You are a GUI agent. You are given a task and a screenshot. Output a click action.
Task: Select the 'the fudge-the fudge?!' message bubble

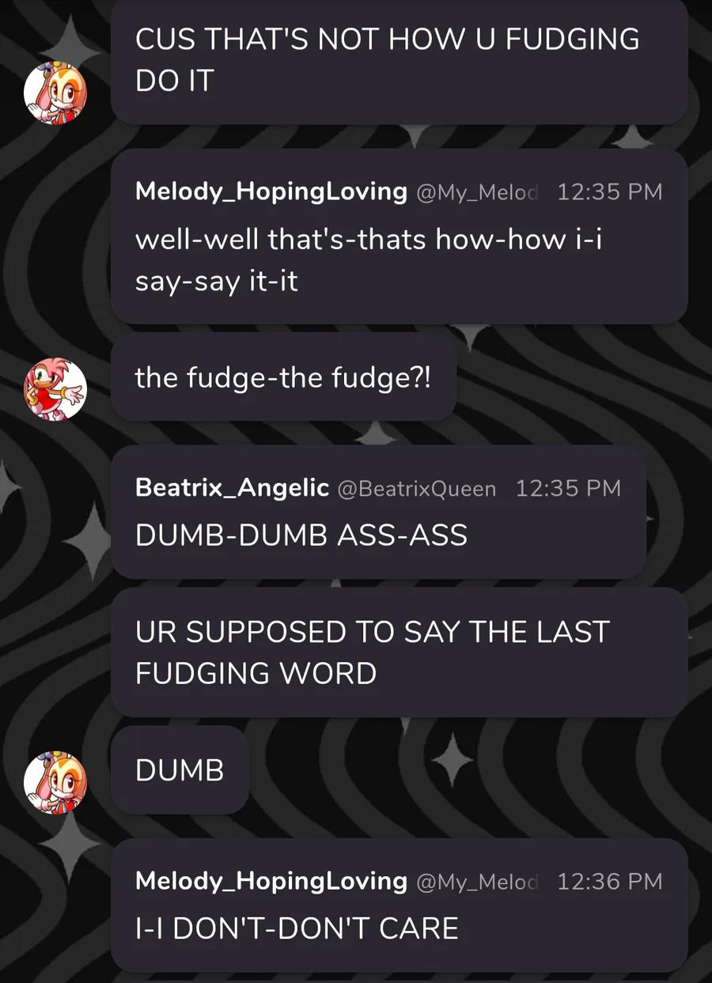tap(283, 377)
